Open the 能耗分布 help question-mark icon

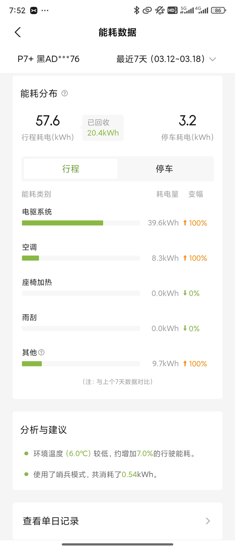pyautogui.click(x=65, y=94)
